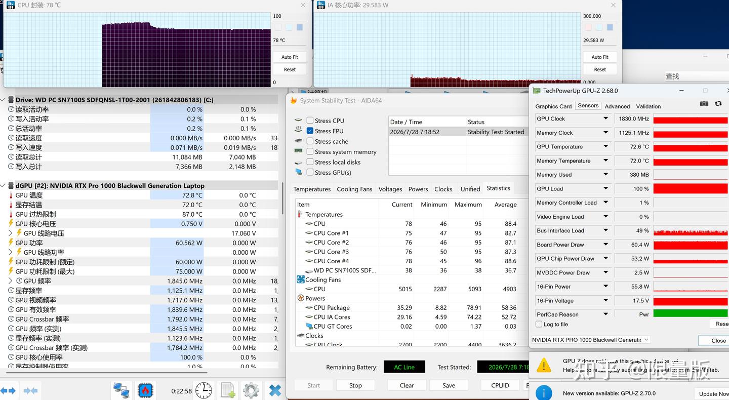
Task: Uncheck the Stress FPU checkbox
Action: coord(310,131)
